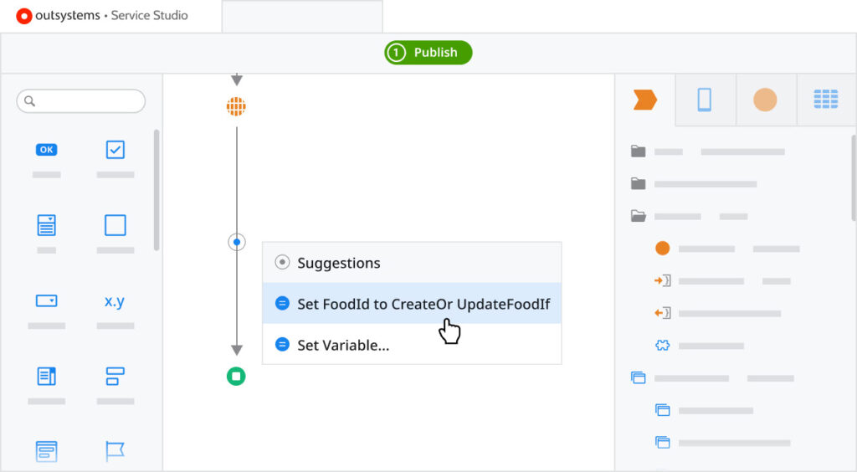Type in the toolbox search field

pos(88,101)
